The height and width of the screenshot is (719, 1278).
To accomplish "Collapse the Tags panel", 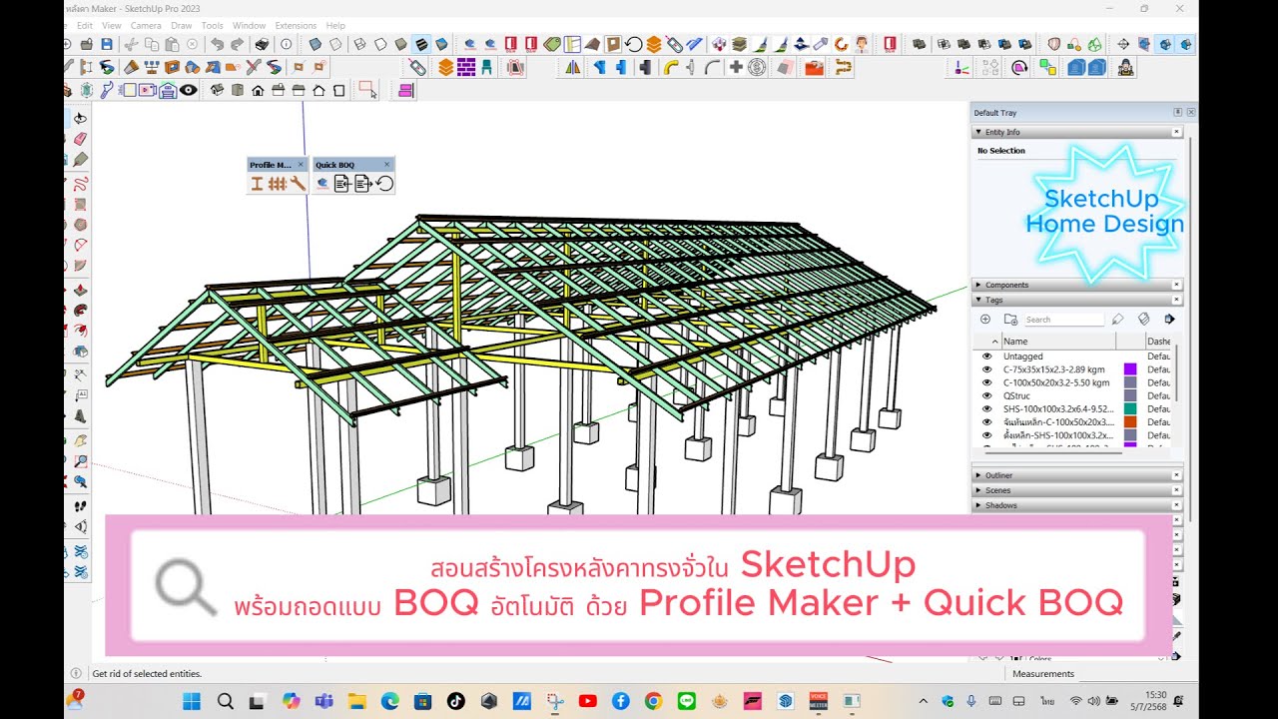I will tap(978, 300).
